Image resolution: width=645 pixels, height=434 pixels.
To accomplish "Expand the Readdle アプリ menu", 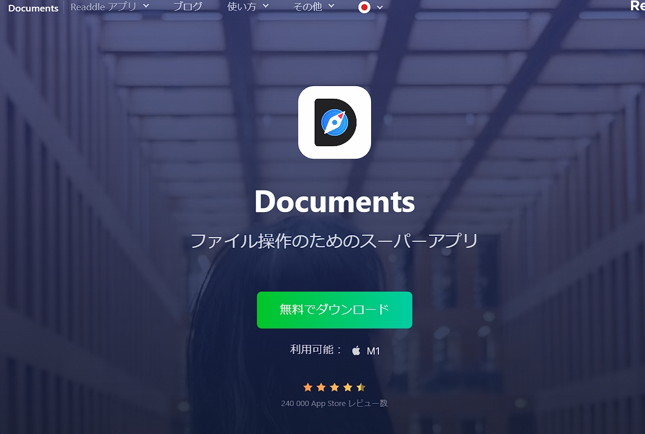I will click(110, 7).
